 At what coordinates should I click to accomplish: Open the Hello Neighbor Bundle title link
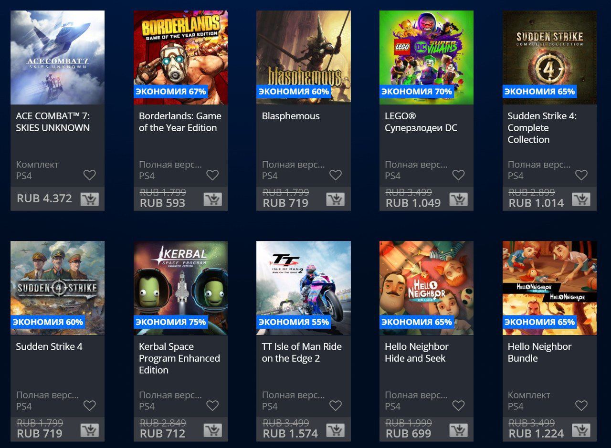(539, 352)
